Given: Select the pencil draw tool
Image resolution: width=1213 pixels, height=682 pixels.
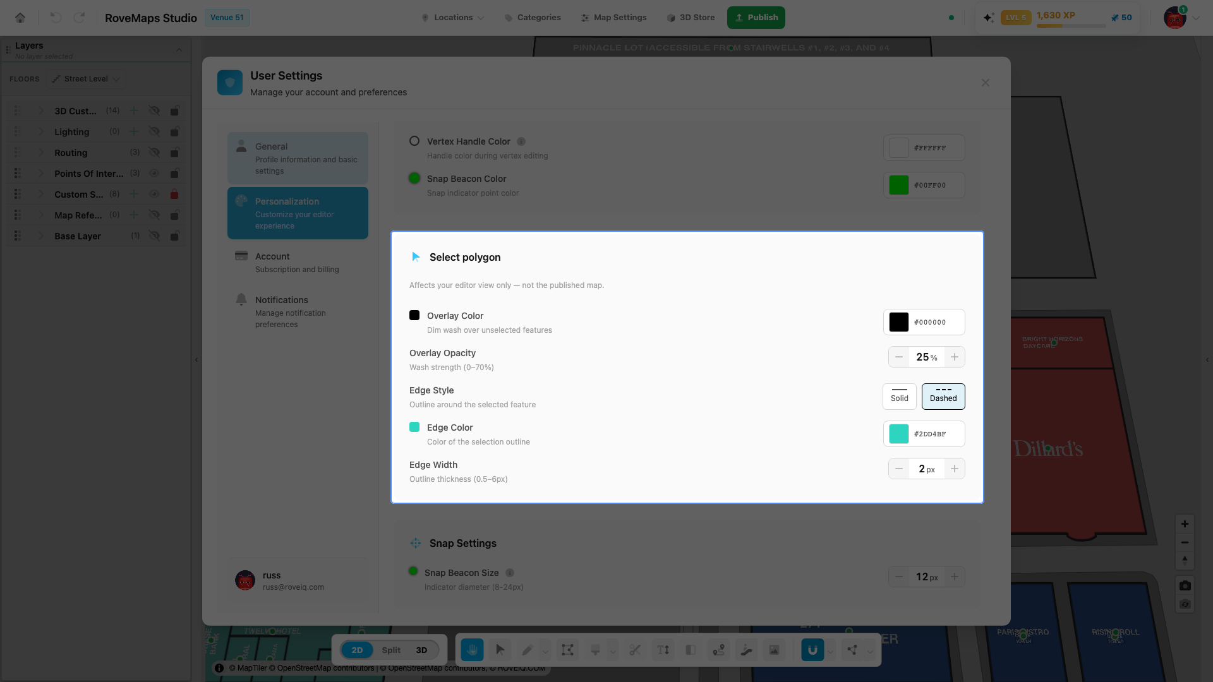Looking at the screenshot, I should pos(528,650).
